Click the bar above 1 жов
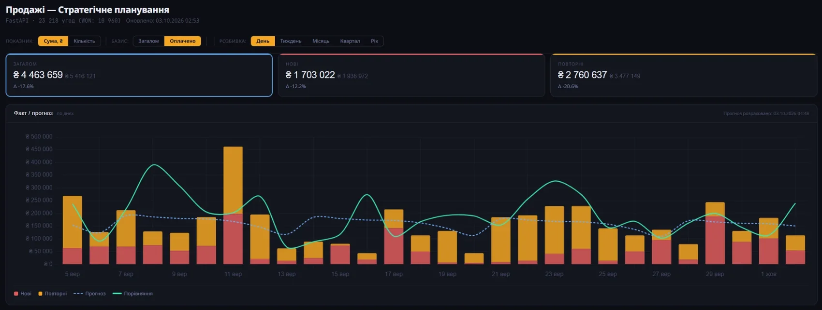The image size is (822, 310). (x=769, y=241)
